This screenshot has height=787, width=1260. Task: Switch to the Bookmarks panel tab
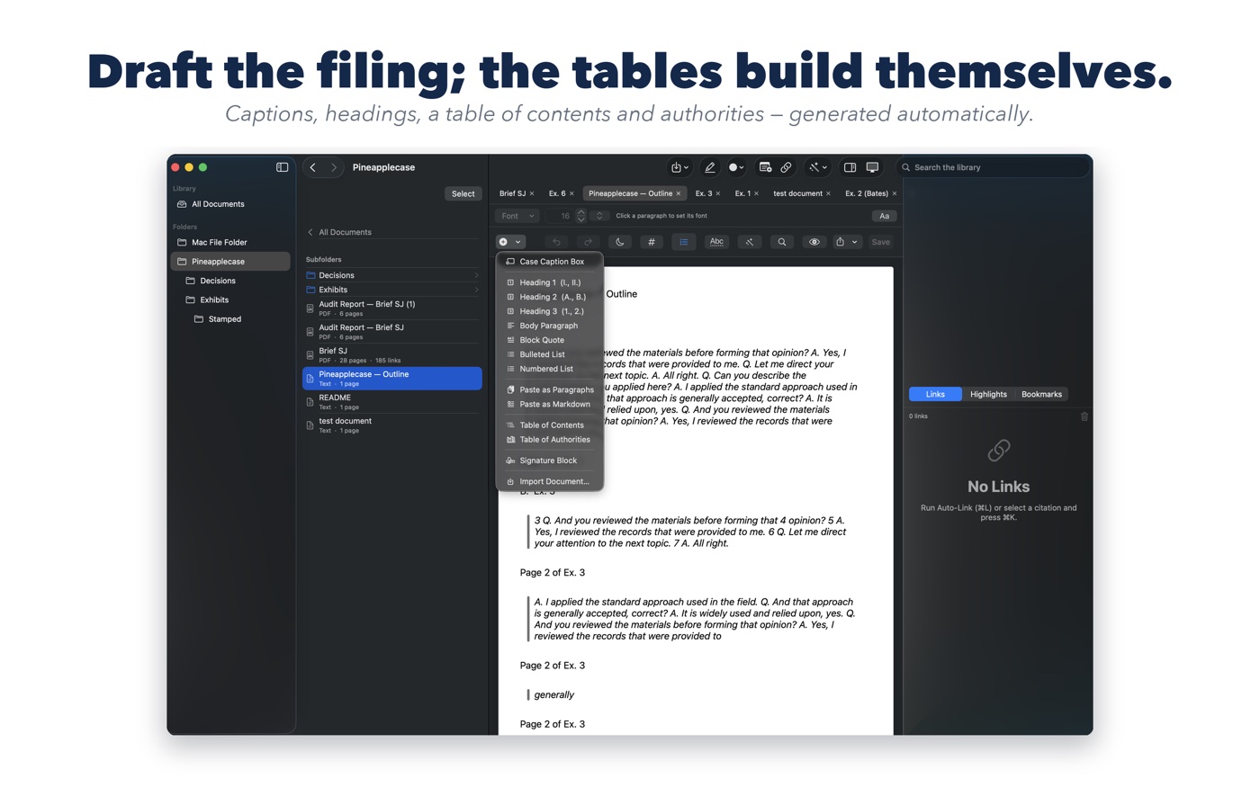pos(1041,394)
